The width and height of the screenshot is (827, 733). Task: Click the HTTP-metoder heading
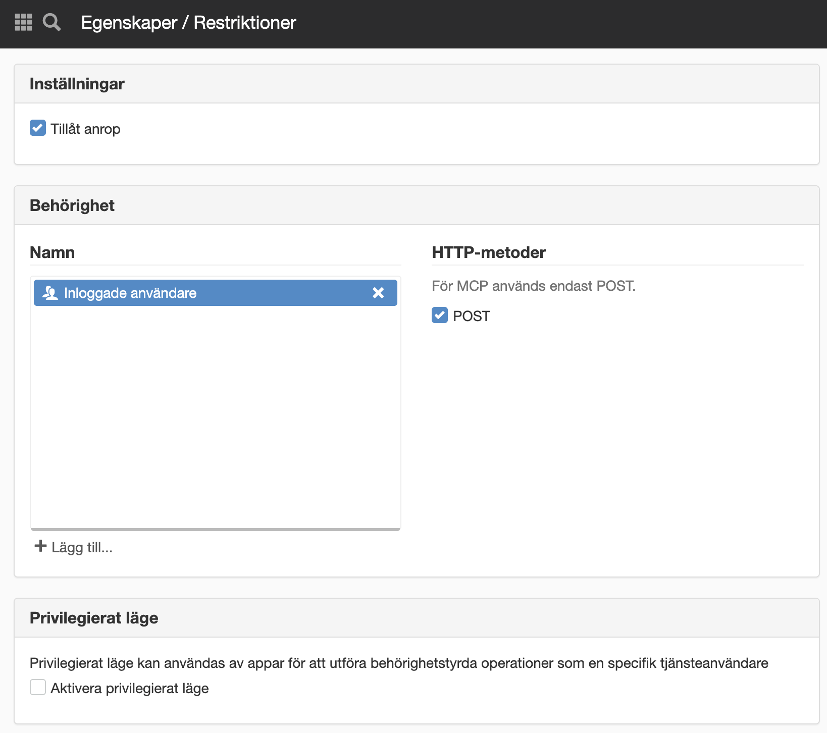pos(489,252)
